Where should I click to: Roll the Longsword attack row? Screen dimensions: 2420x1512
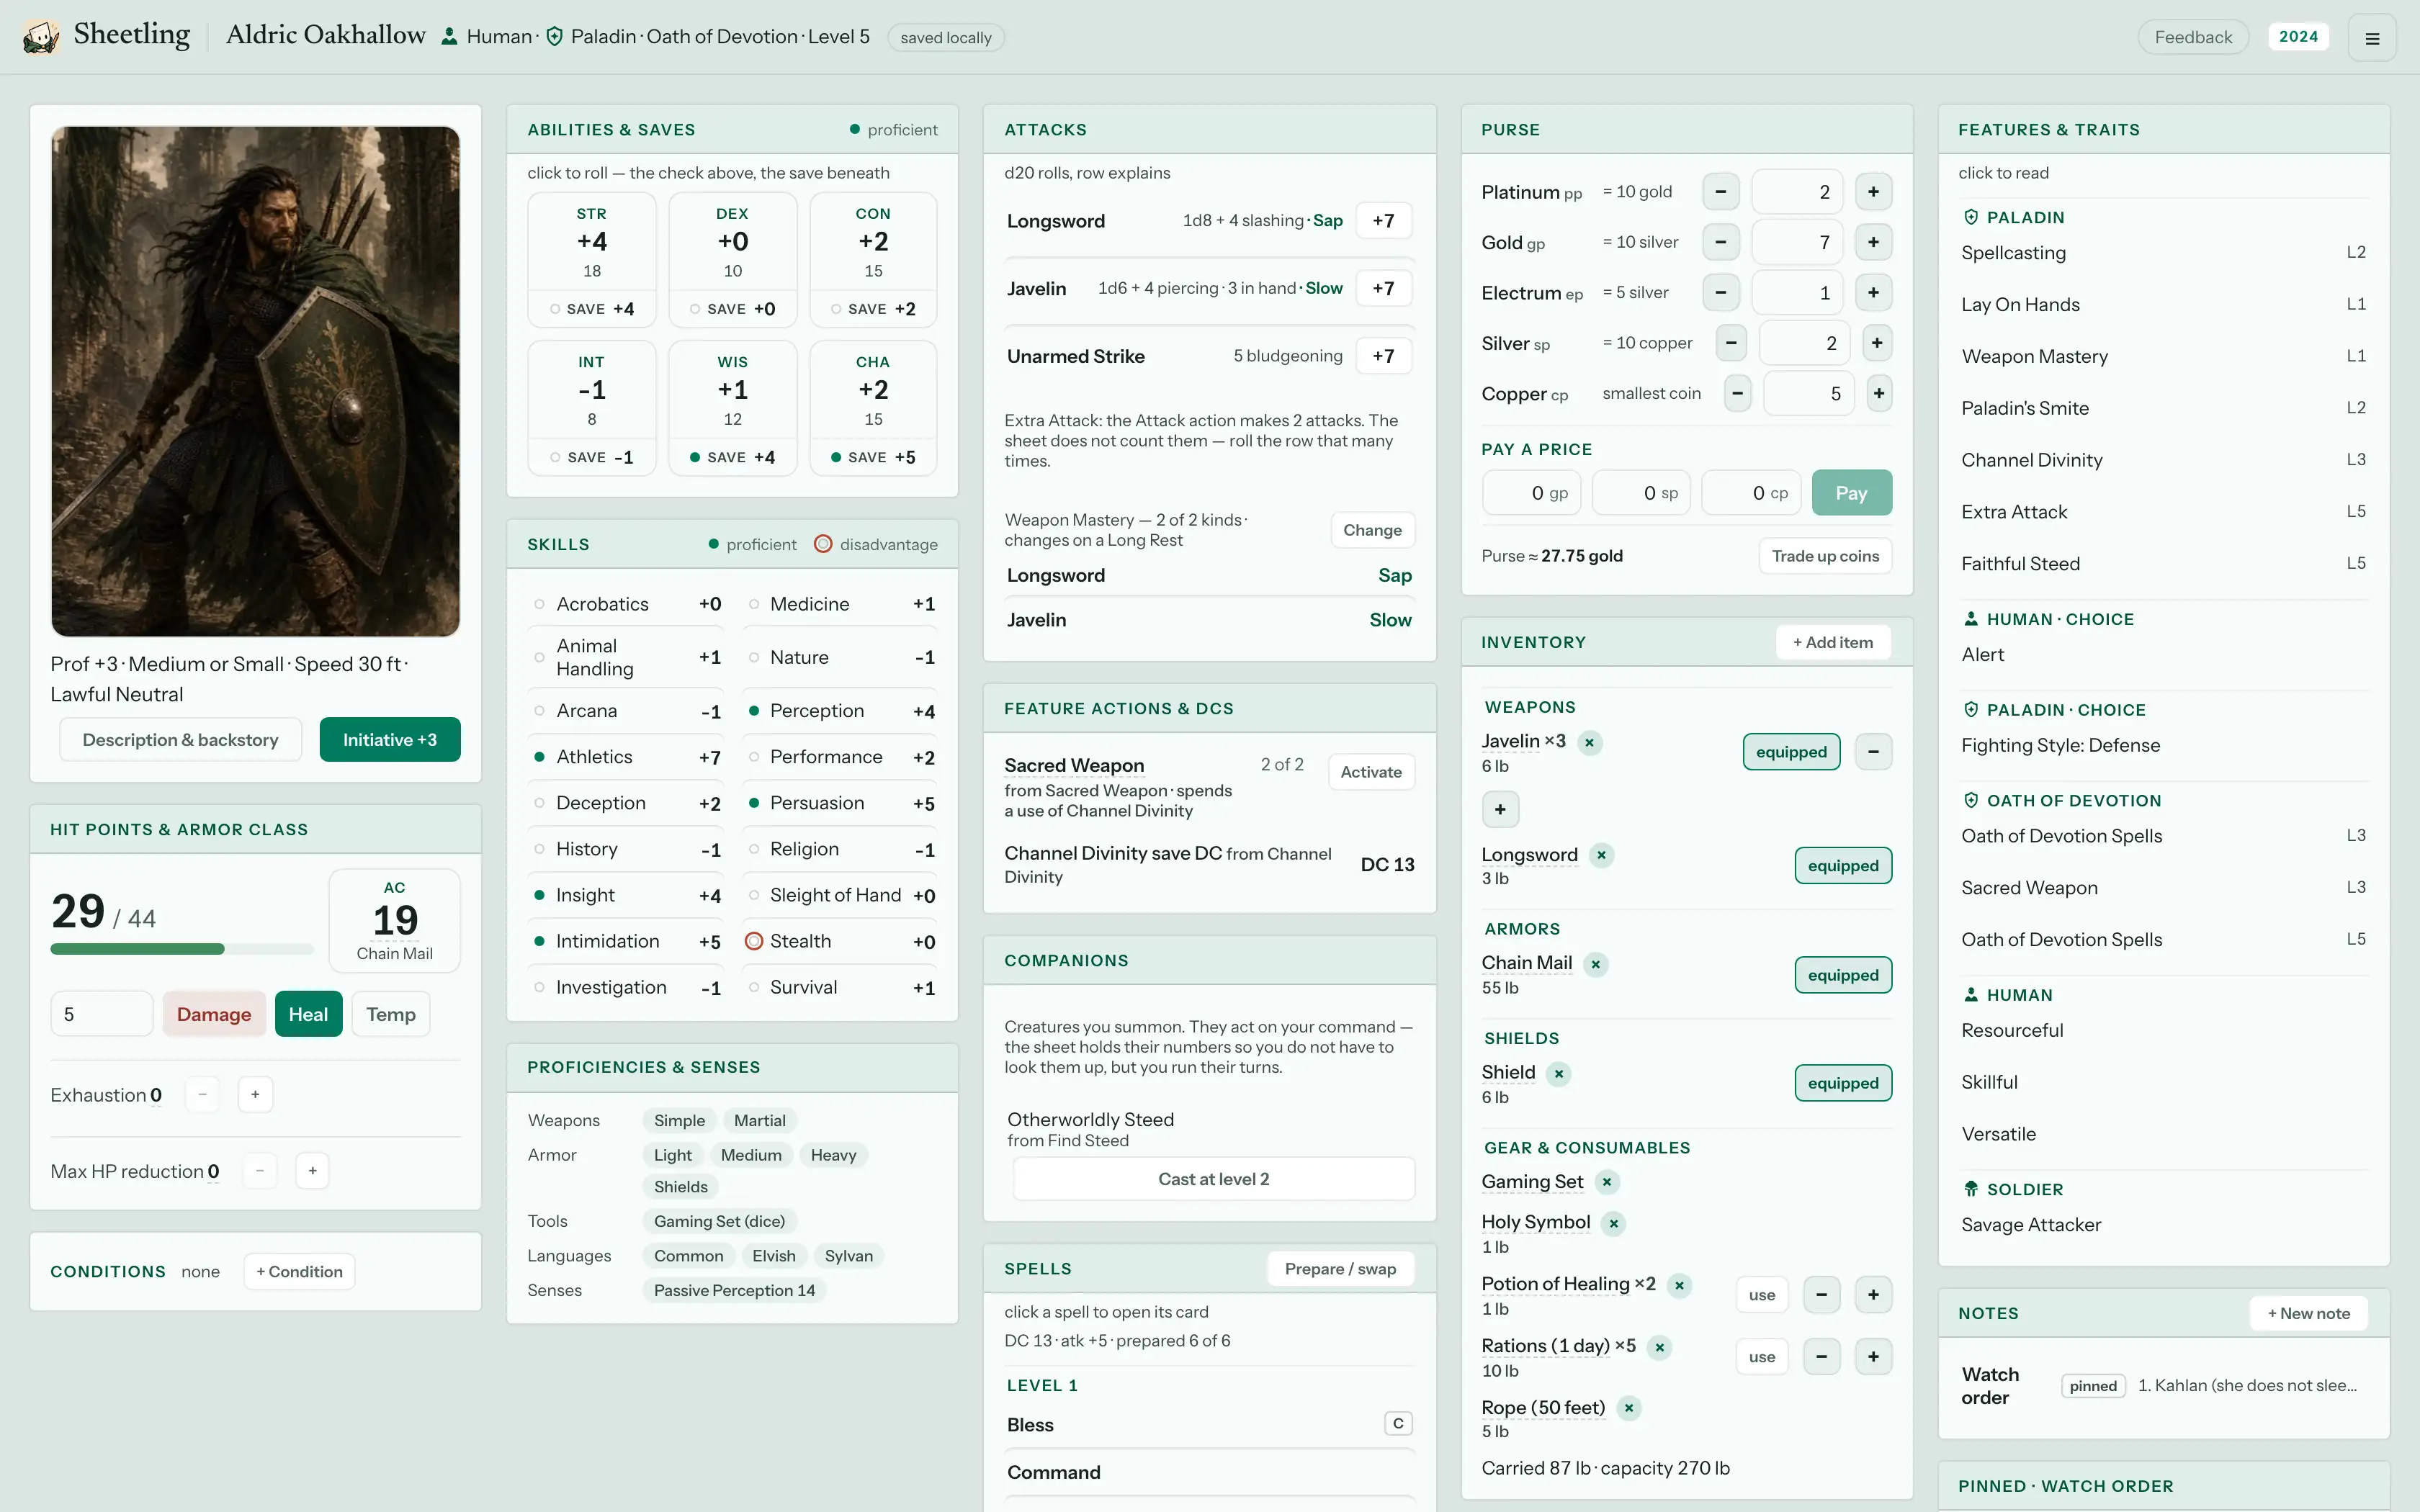pos(1209,221)
